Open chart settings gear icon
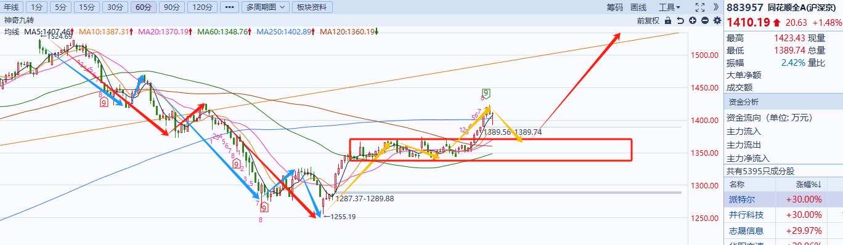Image resolution: width=843 pixels, height=245 pixels. 717,20
